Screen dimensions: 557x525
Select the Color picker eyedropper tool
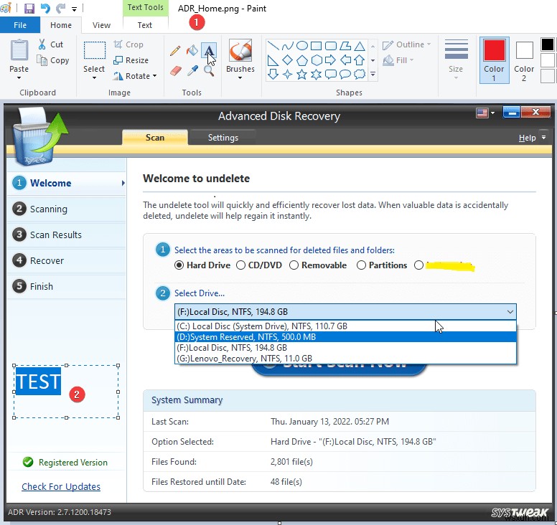pyautogui.click(x=192, y=71)
